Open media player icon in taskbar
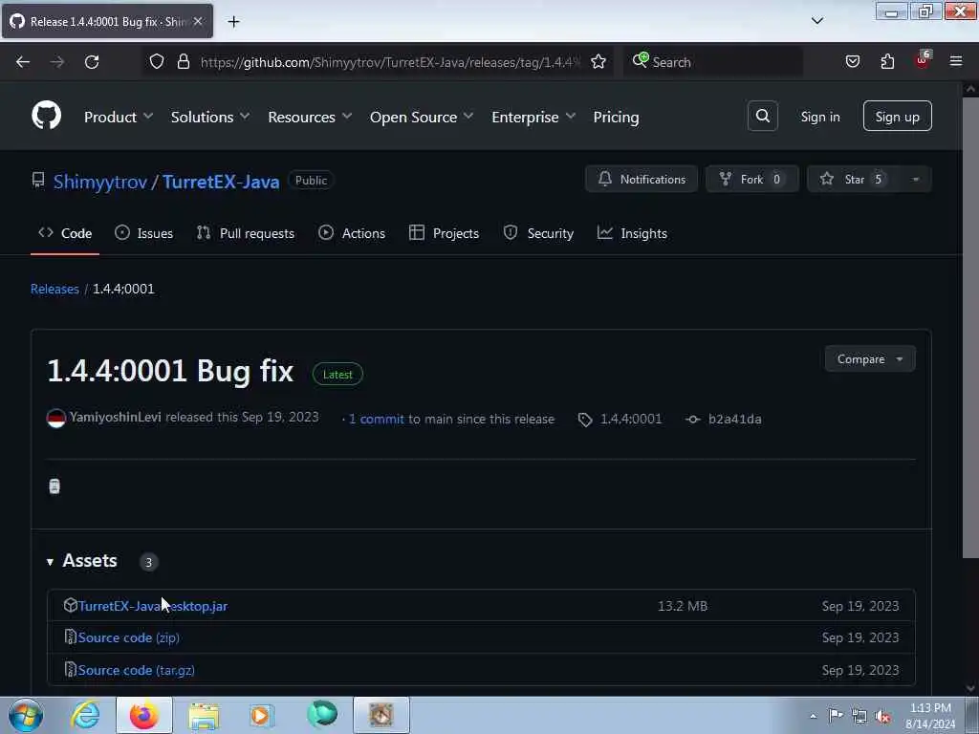The height and width of the screenshot is (734, 979). [x=262, y=715]
